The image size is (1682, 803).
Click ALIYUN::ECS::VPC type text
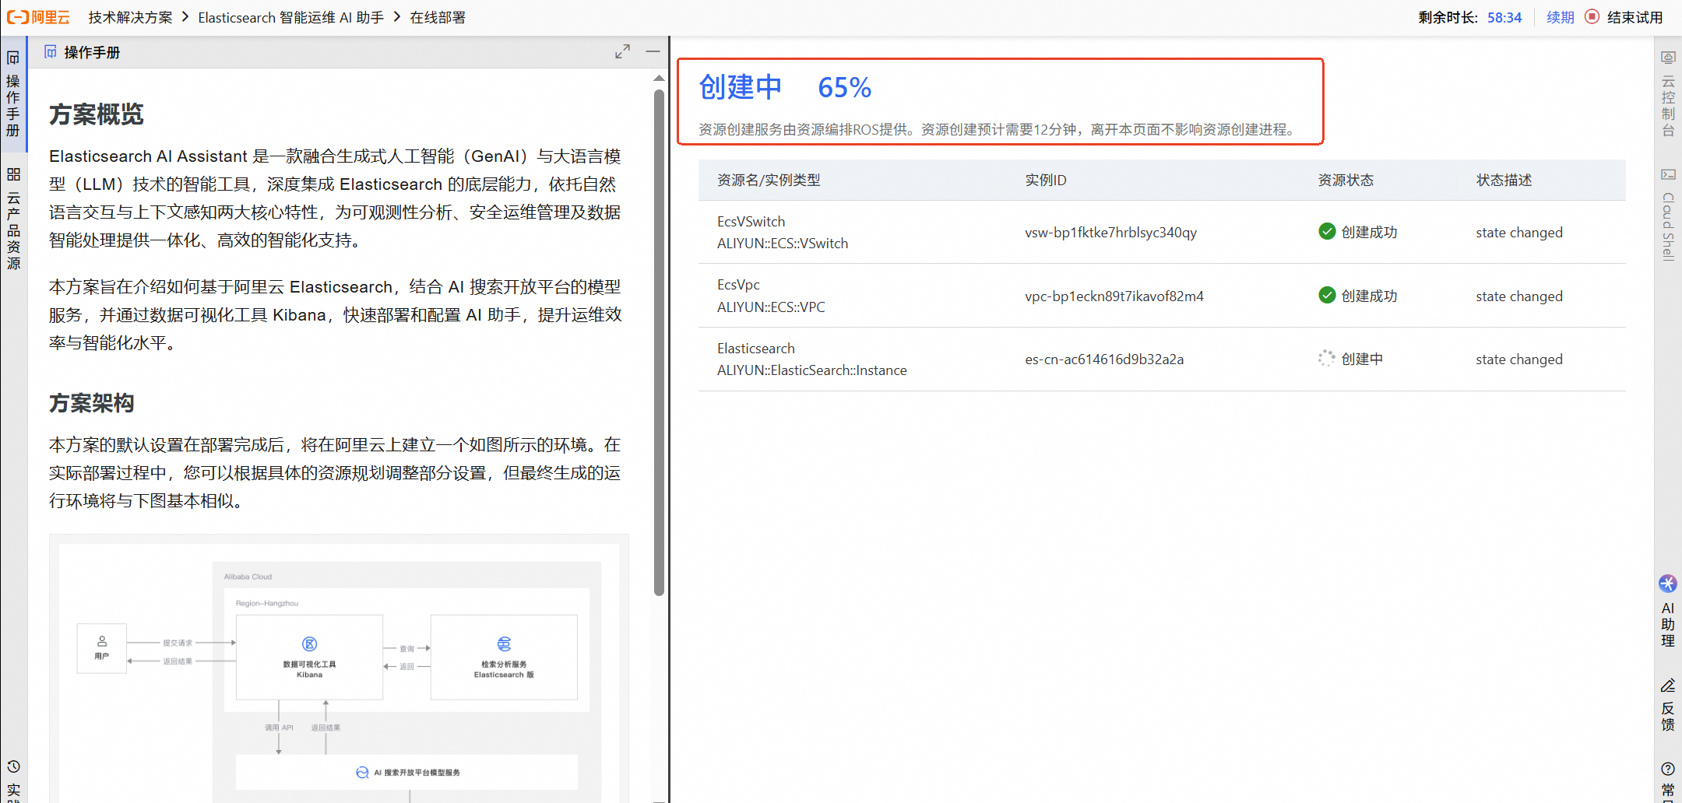771,307
